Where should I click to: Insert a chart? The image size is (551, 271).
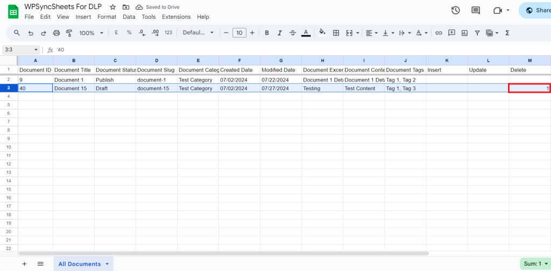pos(464,33)
